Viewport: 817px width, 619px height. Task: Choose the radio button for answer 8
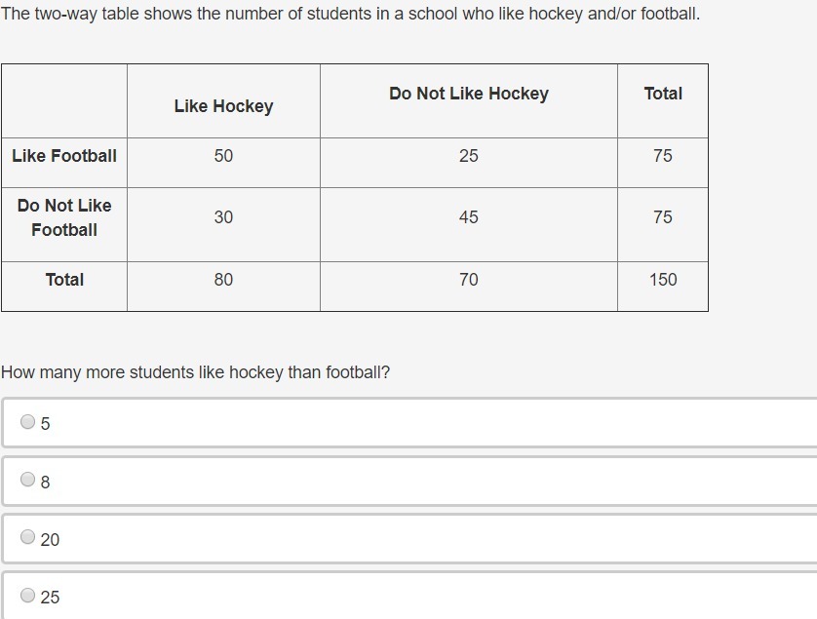[28, 480]
